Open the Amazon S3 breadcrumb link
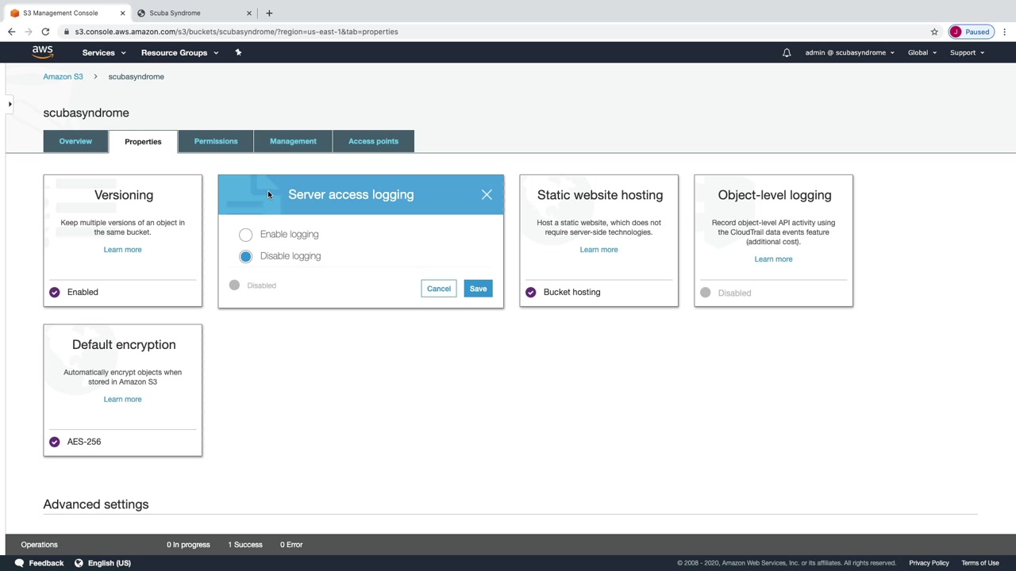 tap(63, 77)
